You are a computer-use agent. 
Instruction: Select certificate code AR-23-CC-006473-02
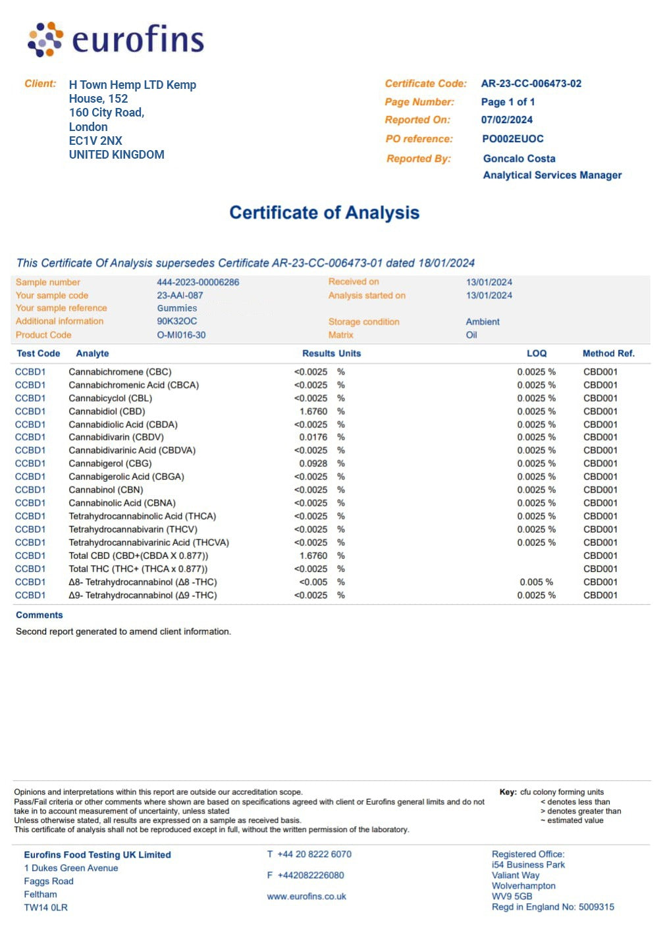coord(531,84)
